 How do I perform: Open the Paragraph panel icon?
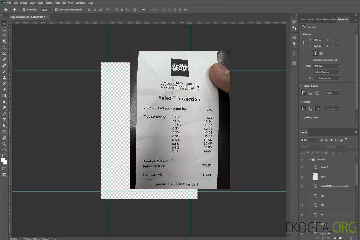click(x=294, y=44)
